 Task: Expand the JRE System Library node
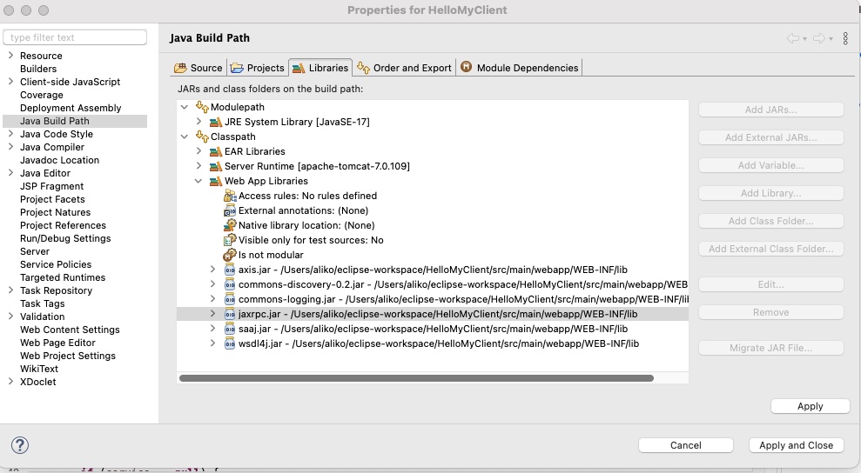pos(198,121)
